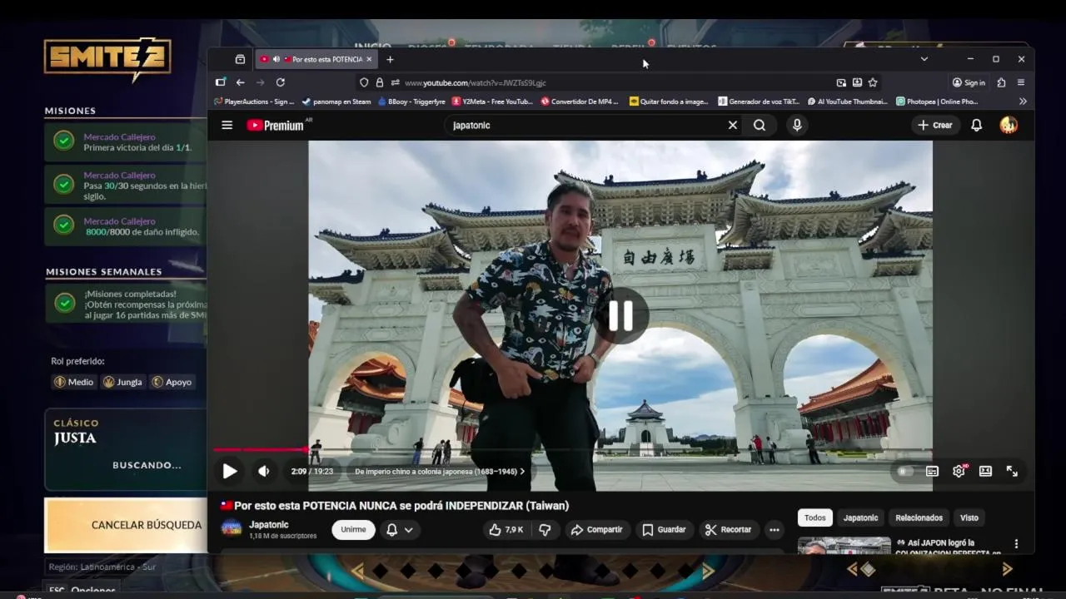Go back in the browser
This screenshot has width=1066, height=599.
pyautogui.click(x=240, y=82)
